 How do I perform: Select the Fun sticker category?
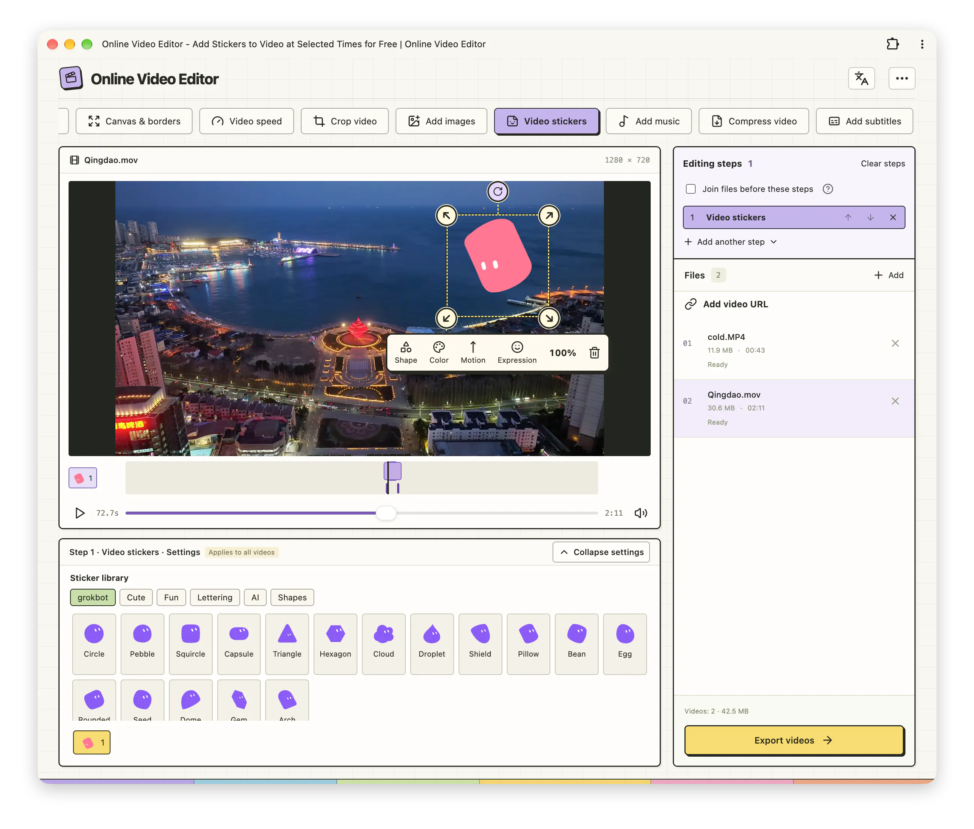[171, 597]
